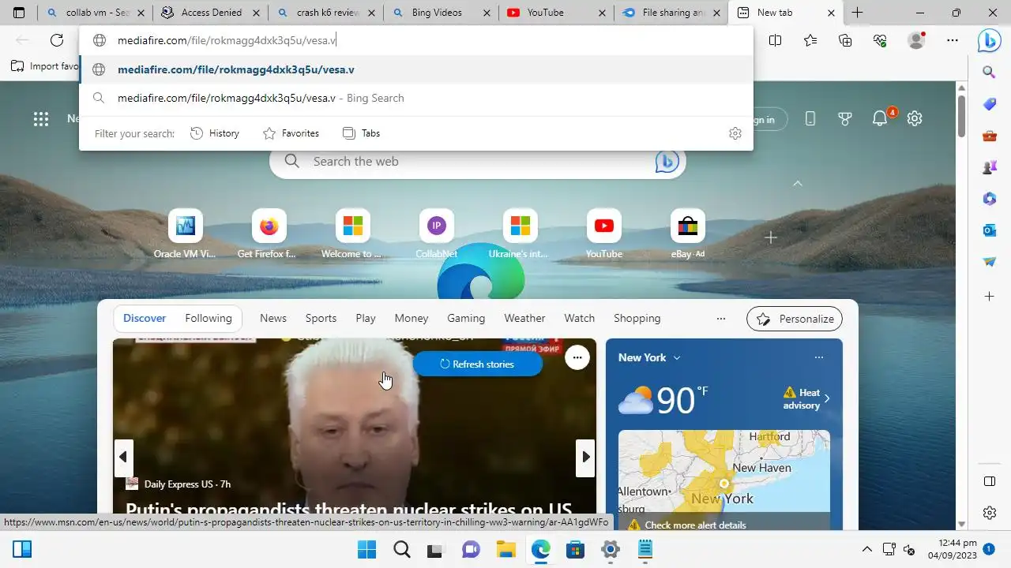This screenshot has width=1011, height=568.
Task: Open the Rewards trophy icon
Action: pos(845,118)
